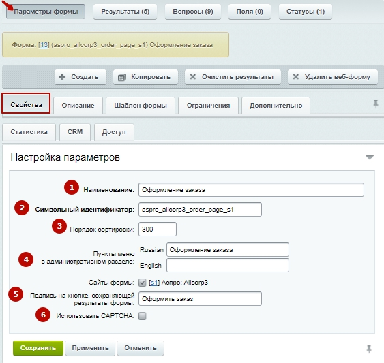Image resolution: width=384 pixels, height=363 pixels.
Task: Pin the tabs using the pushpin icon
Action: click(376, 104)
